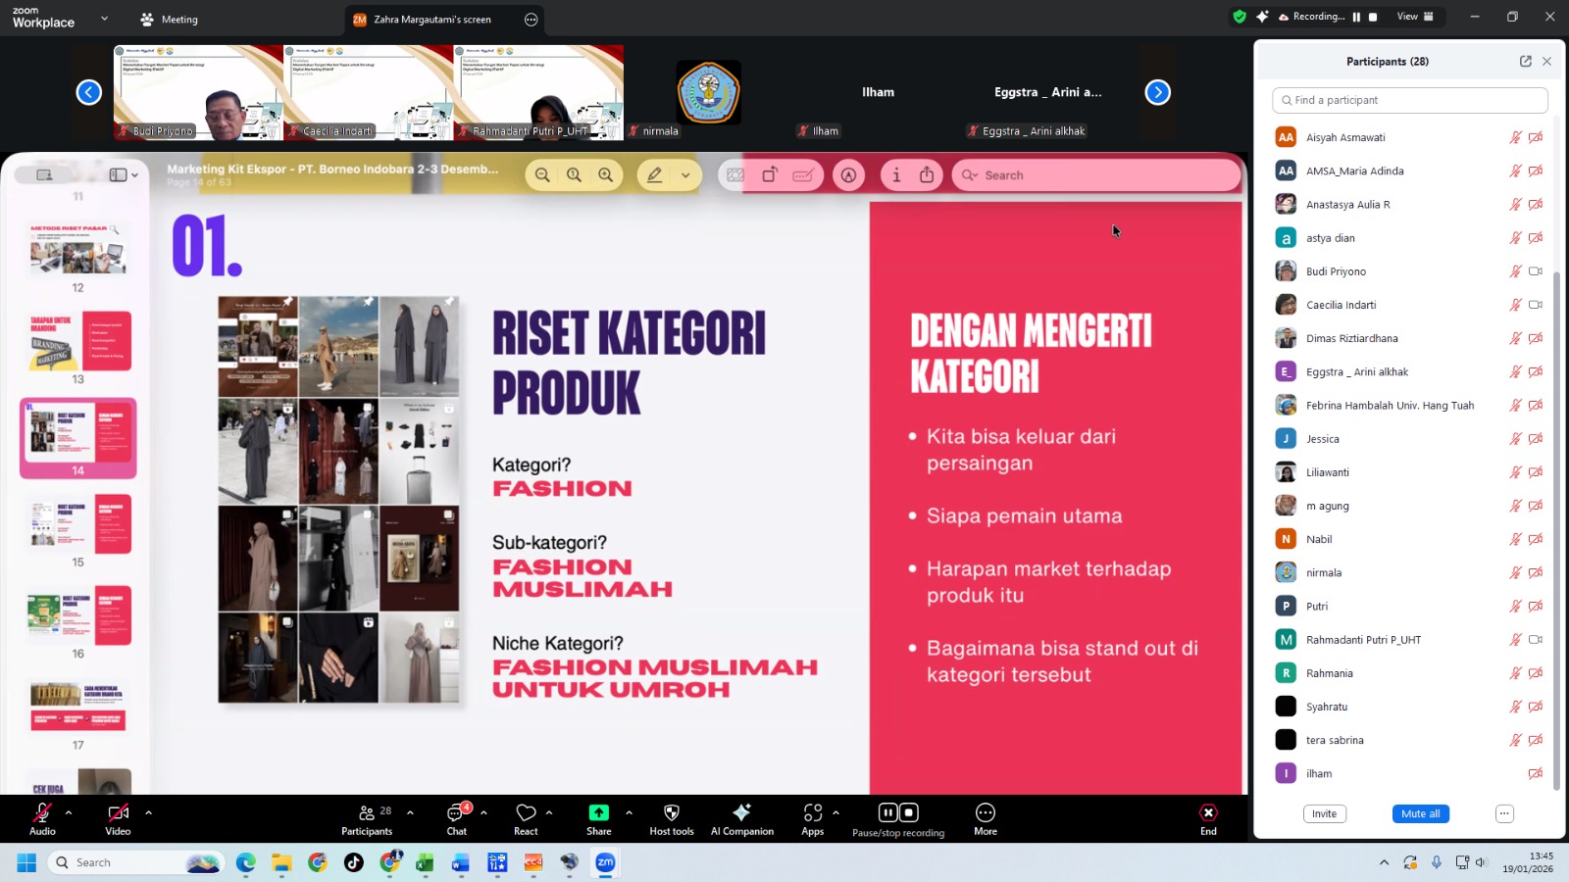1569x882 pixels.
Task: Launch the AI Companion
Action: pos(741,818)
